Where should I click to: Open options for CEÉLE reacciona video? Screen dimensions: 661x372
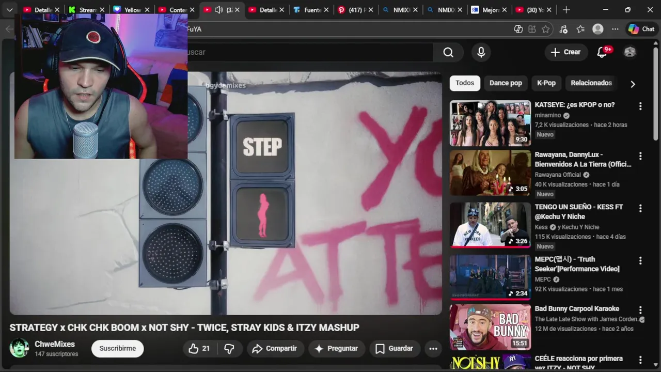640,360
